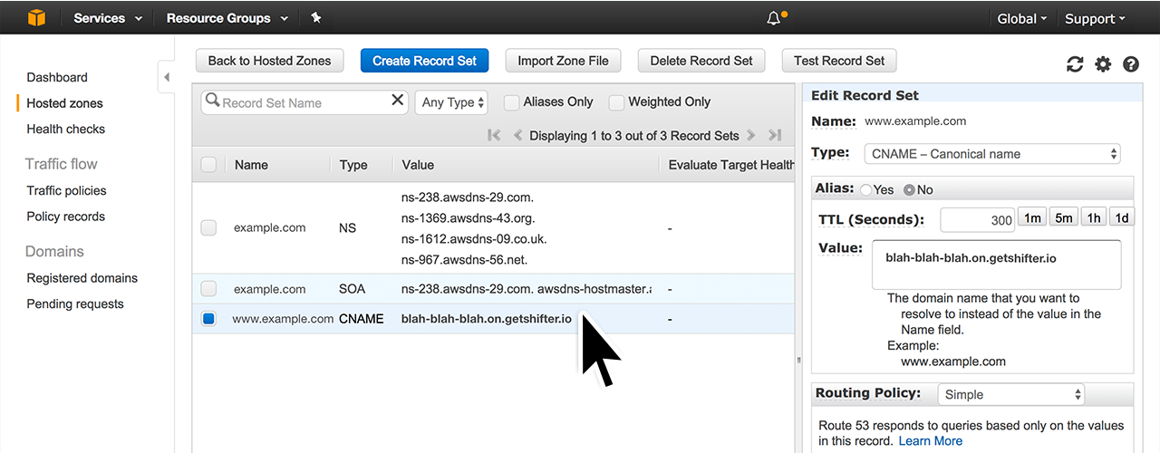Focus the TTL seconds input field

tap(979, 220)
